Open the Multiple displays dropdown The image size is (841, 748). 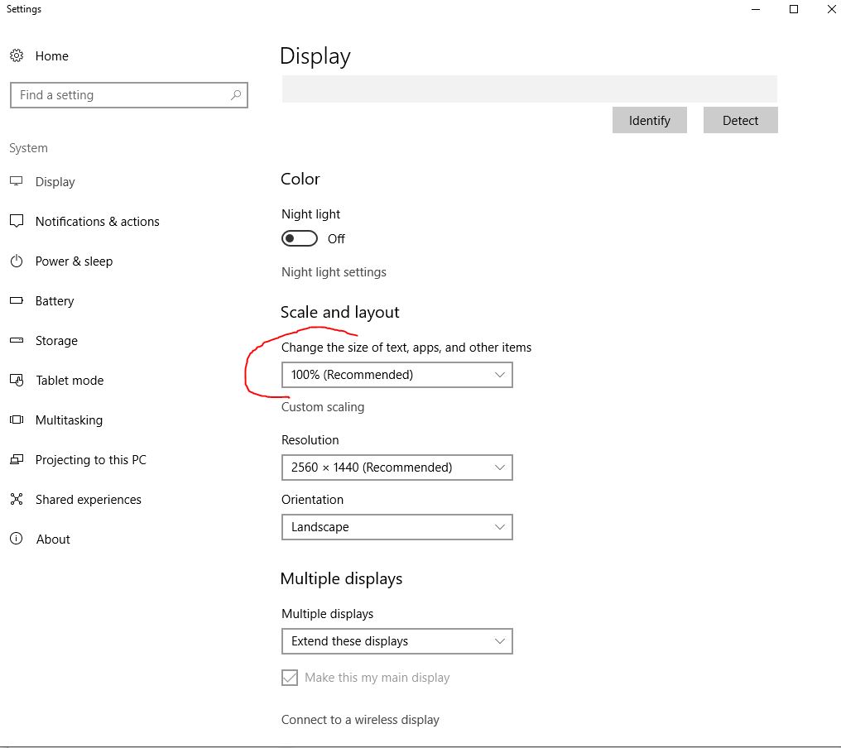[397, 641]
